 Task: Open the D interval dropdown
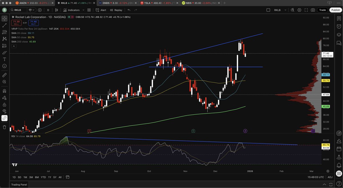click(48, 10)
